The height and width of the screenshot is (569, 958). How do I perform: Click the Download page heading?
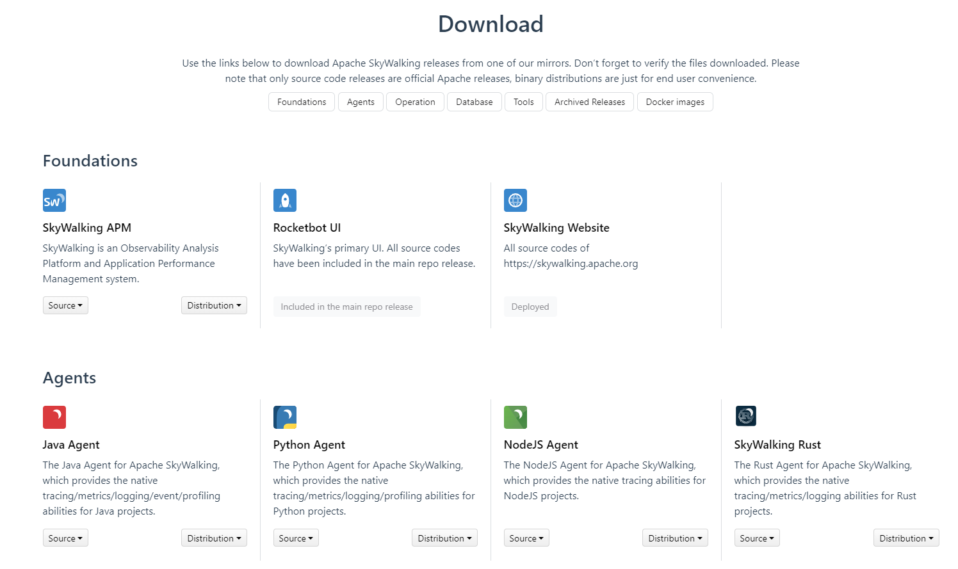[x=491, y=24]
